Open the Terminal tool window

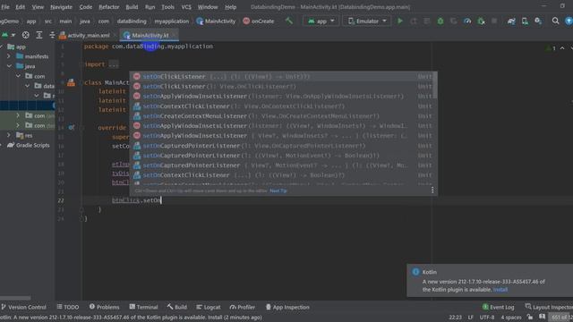click(143, 307)
